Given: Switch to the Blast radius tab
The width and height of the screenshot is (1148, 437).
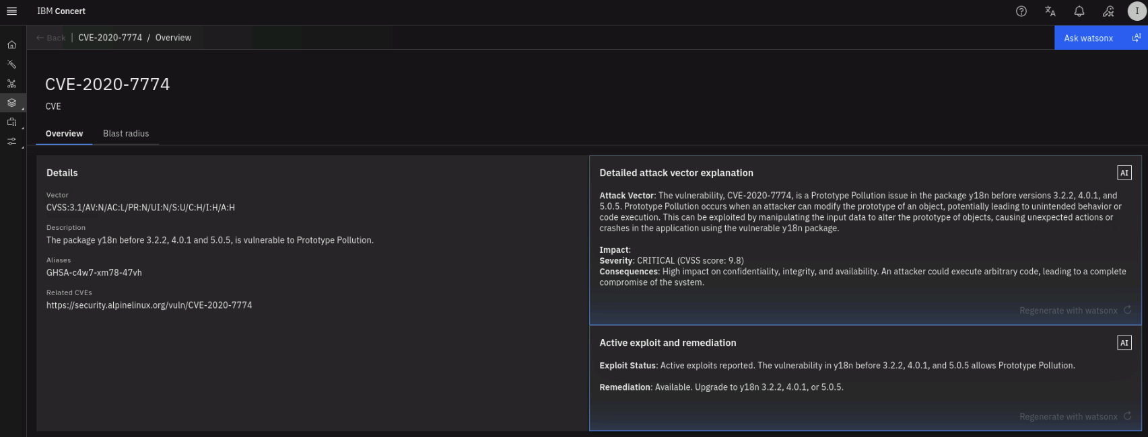Looking at the screenshot, I should point(126,134).
